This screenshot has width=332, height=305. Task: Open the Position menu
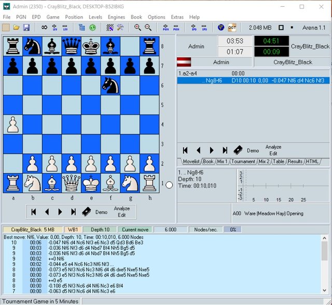(x=74, y=17)
